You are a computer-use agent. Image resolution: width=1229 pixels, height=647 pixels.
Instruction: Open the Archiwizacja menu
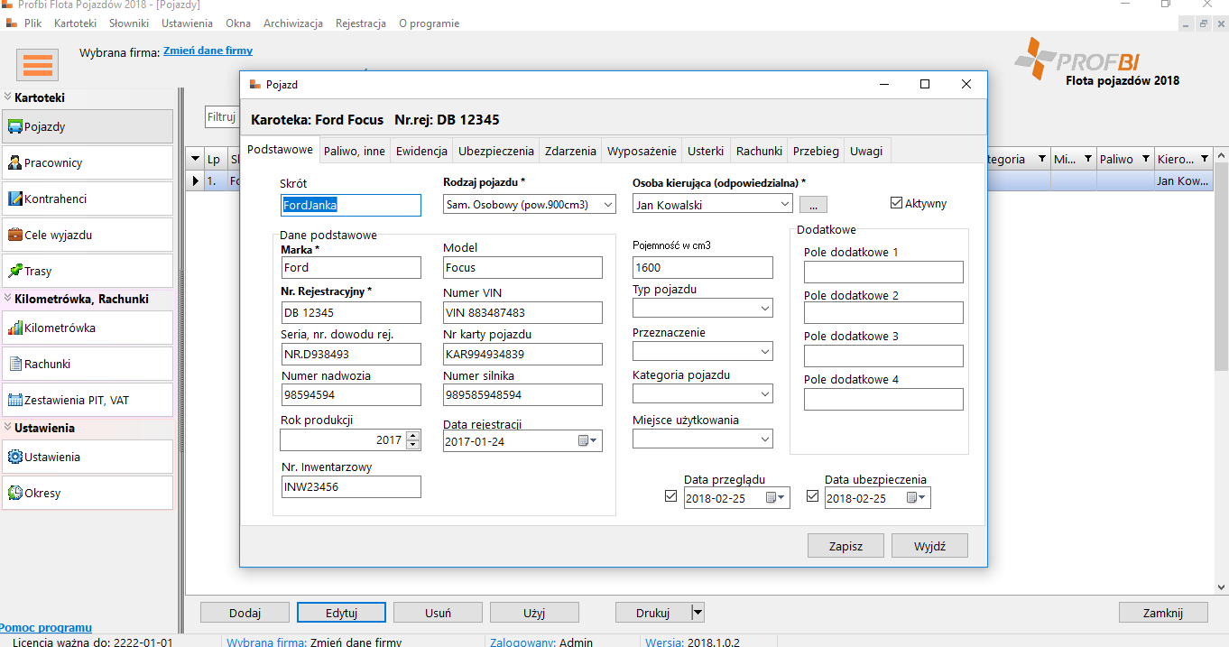(x=293, y=23)
